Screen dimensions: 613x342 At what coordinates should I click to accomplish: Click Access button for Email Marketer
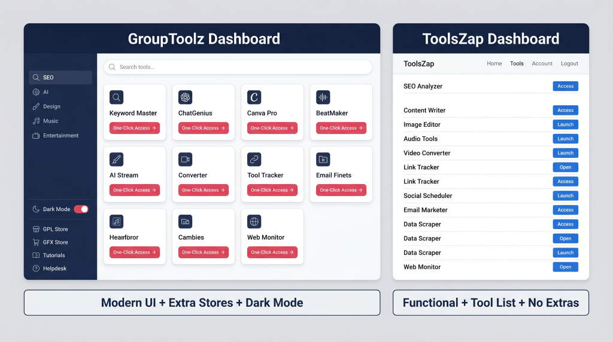[565, 210]
